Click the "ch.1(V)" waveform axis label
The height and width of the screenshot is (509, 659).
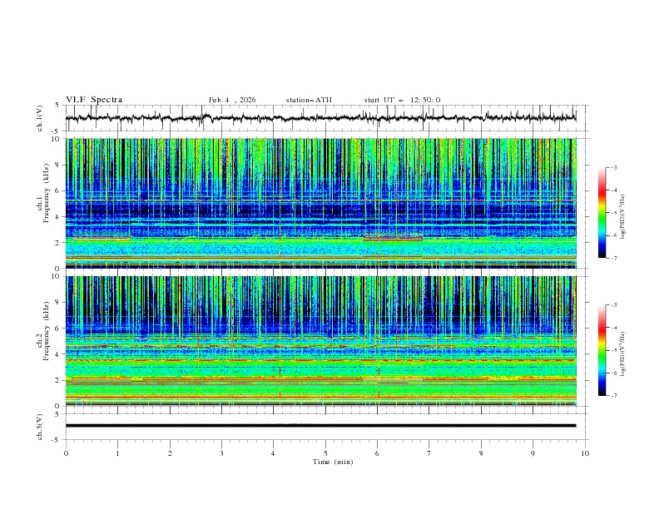(x=40, y=118)
